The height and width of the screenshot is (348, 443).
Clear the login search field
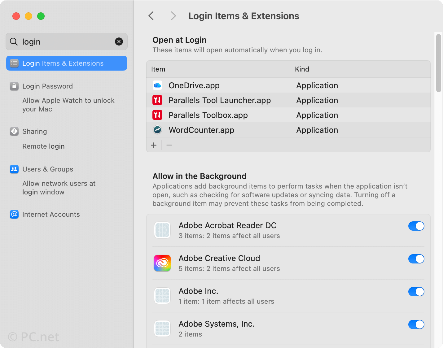[119, 41]
